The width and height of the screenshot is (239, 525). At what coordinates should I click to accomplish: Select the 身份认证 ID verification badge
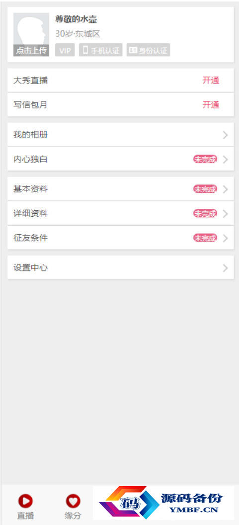[148, 50]
